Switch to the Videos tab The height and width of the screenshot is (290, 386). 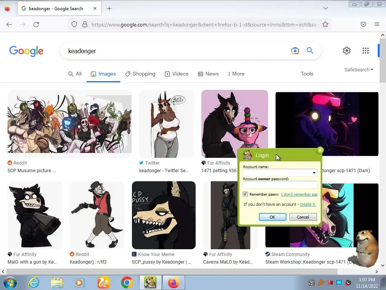[x=176, y=74]
